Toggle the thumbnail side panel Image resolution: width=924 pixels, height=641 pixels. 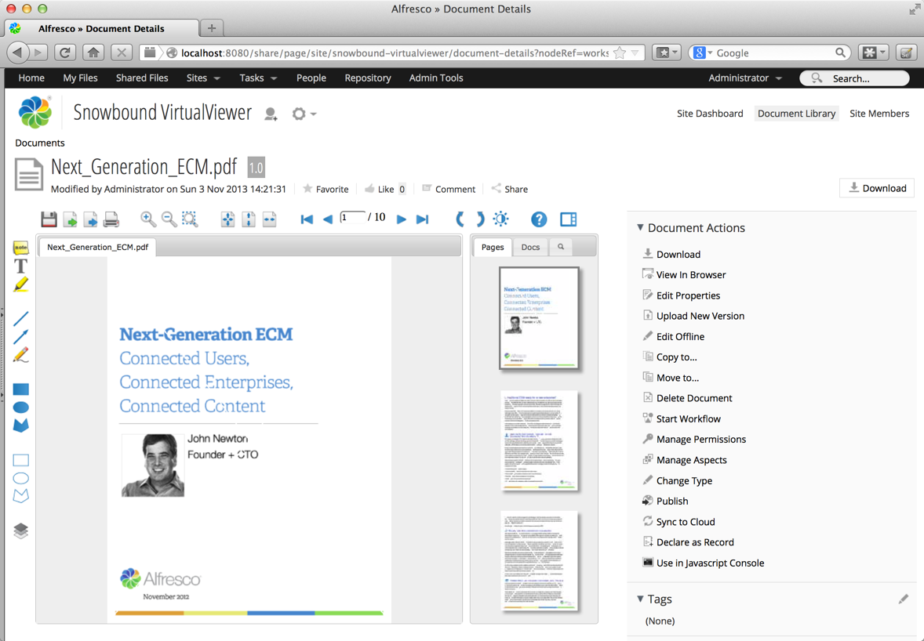point(569,219)
